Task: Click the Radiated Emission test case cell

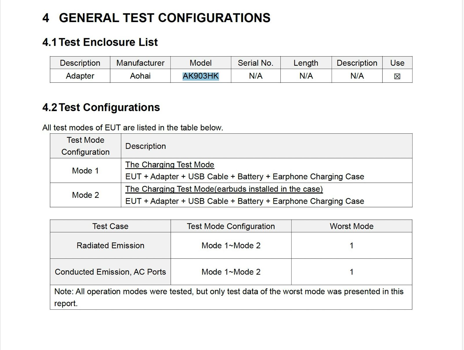Action: pos(110,245)
